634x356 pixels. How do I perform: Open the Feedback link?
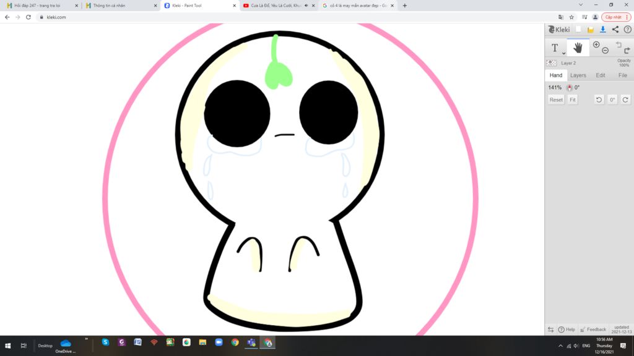[x=593, y=329]
